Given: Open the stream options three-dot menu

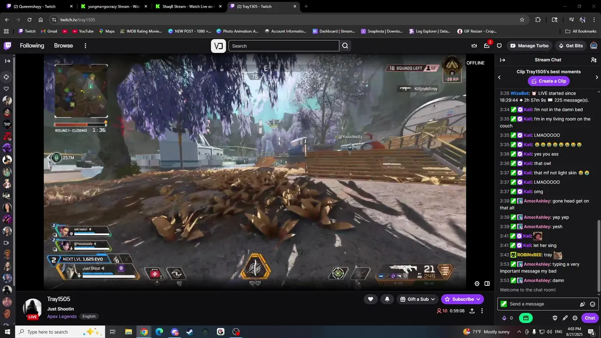Looking at the screenshot, I should click(x=482, y=311).
